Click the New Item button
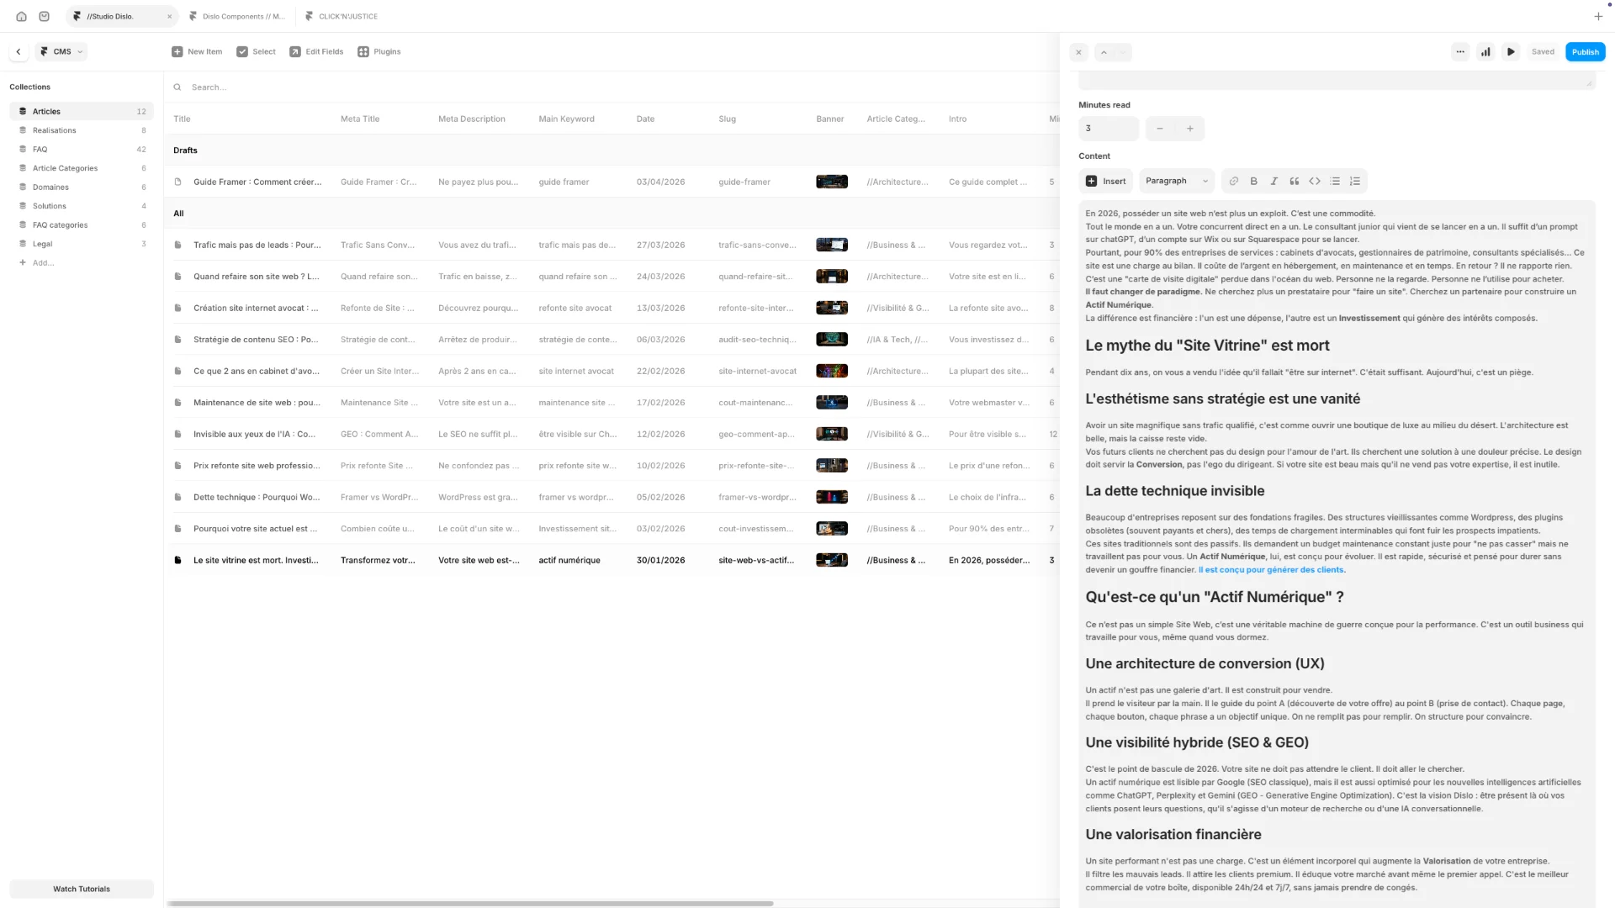 pyautogui.click(x=197, y=52)
